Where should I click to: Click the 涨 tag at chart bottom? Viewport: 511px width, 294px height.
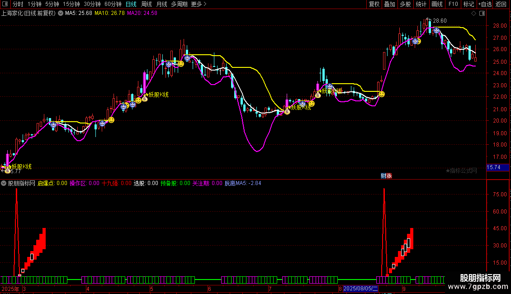pos(389,175)
